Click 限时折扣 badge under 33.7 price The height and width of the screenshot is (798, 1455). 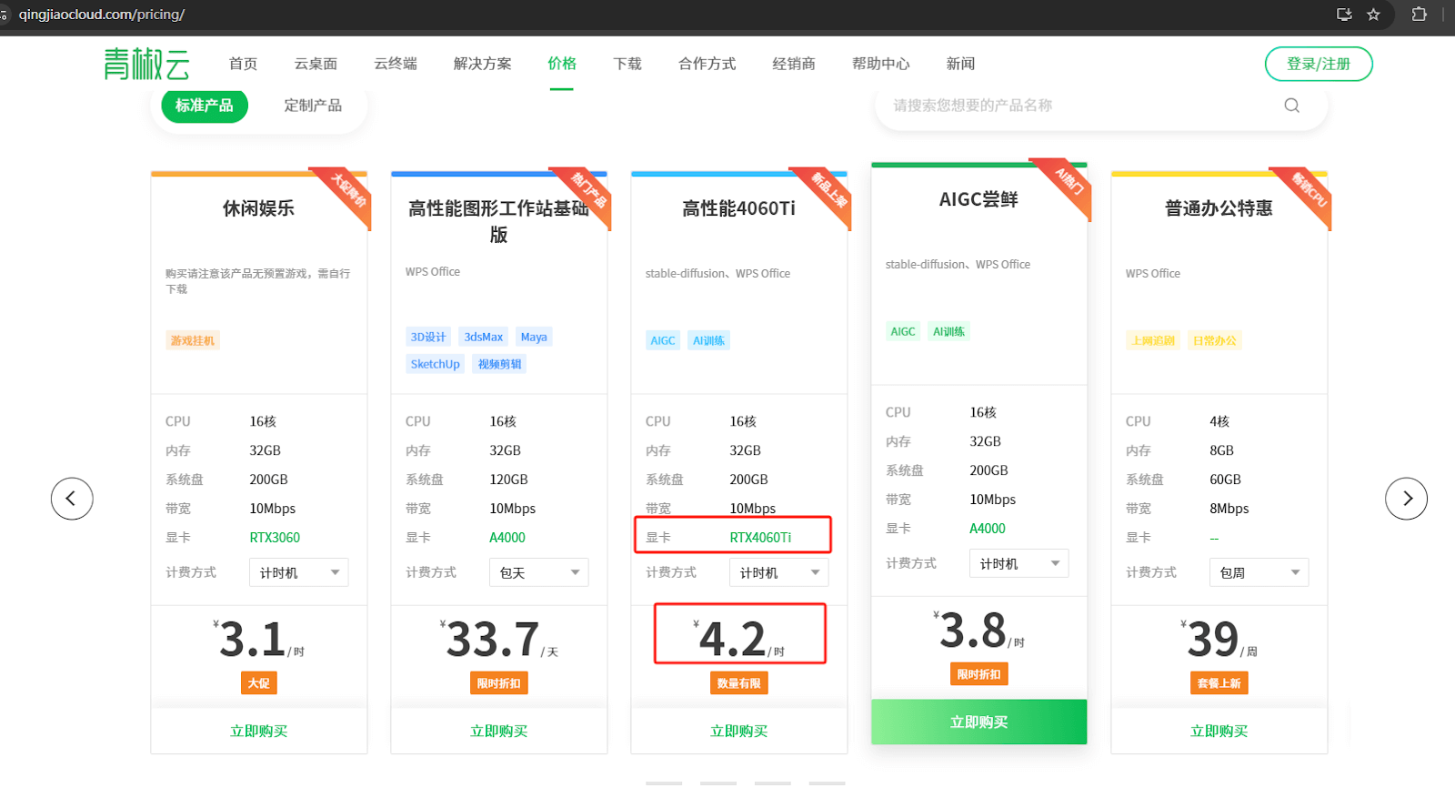coord(499,683)
